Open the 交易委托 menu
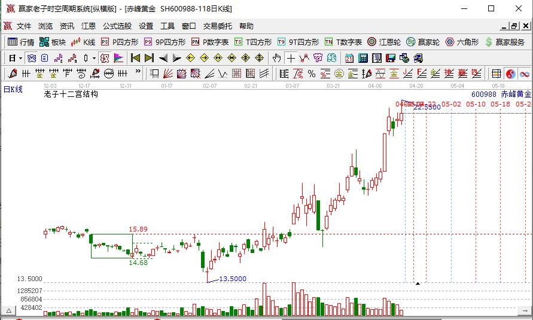This screenshot has width=533, height=320. 218,26
